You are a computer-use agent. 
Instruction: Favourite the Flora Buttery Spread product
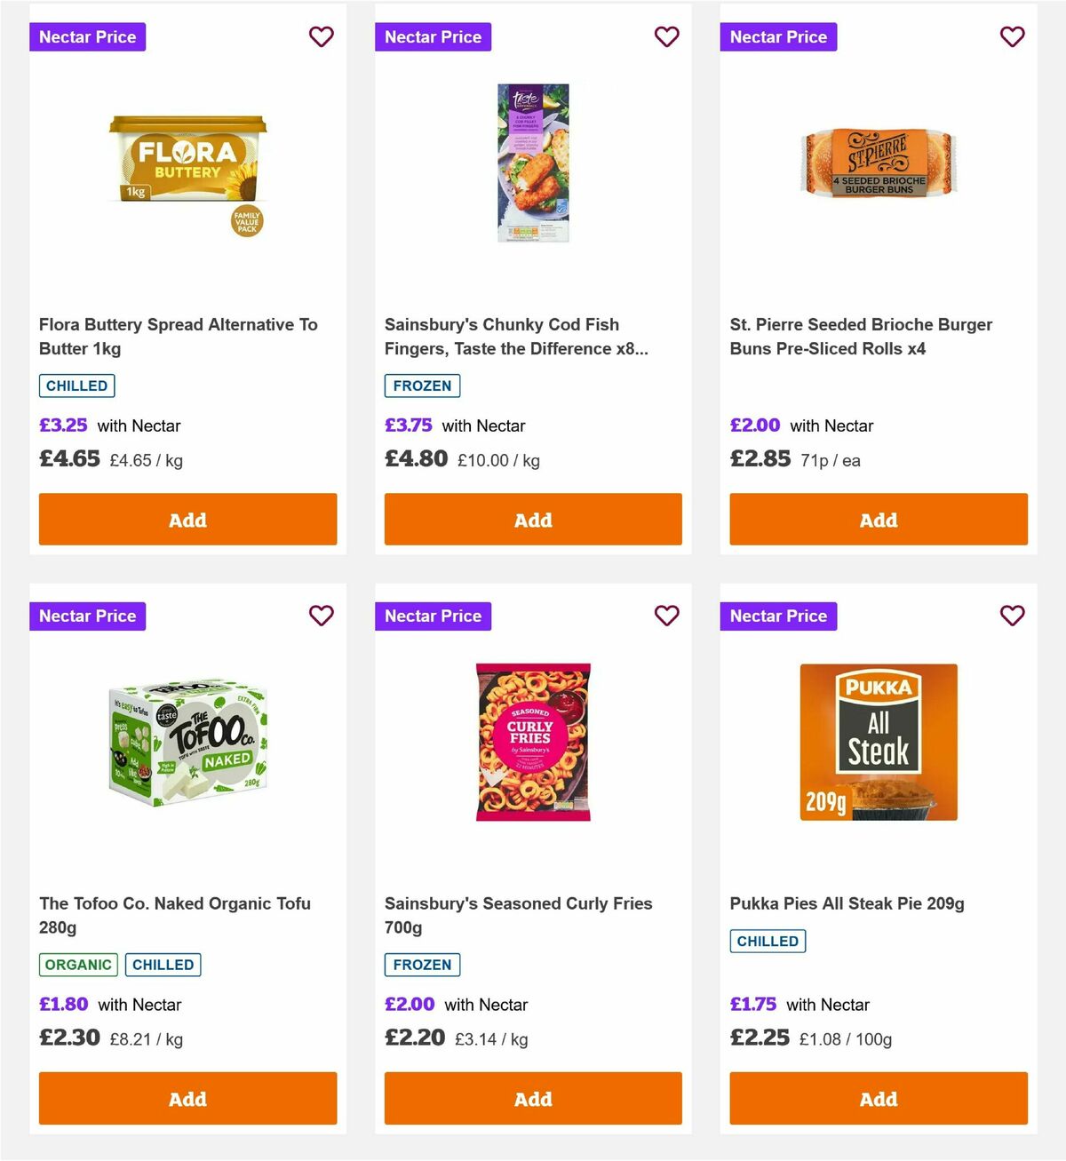321,36
